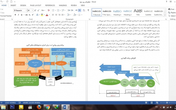
Task: Click the Format Painter button
Action: coord(6,16)
